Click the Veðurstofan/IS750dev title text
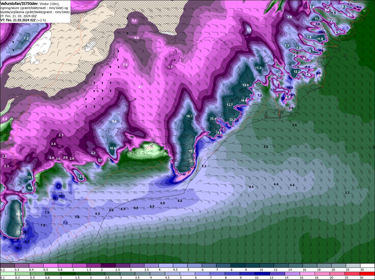Viewport: 375px width, 280px height. click(19, 3)
